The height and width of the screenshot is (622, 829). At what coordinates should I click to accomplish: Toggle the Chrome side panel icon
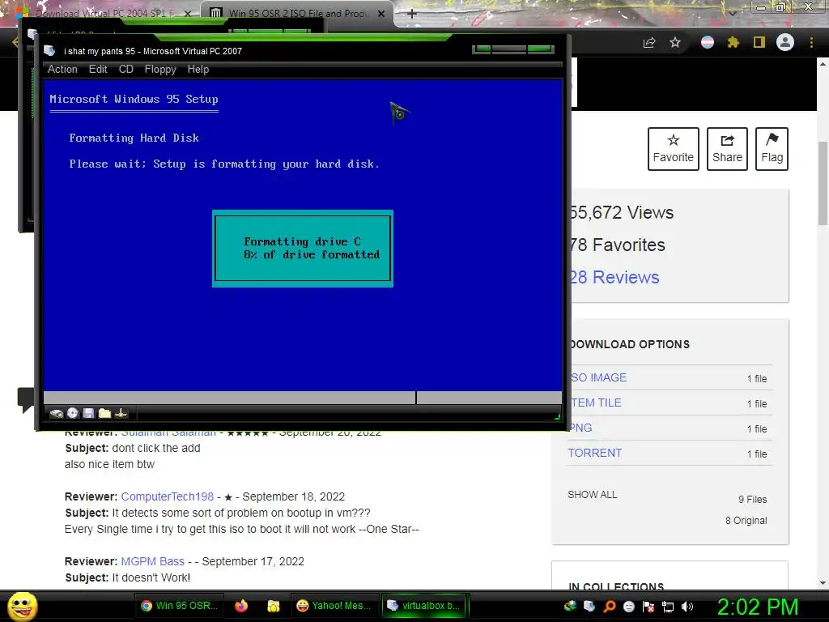[759, 42]
